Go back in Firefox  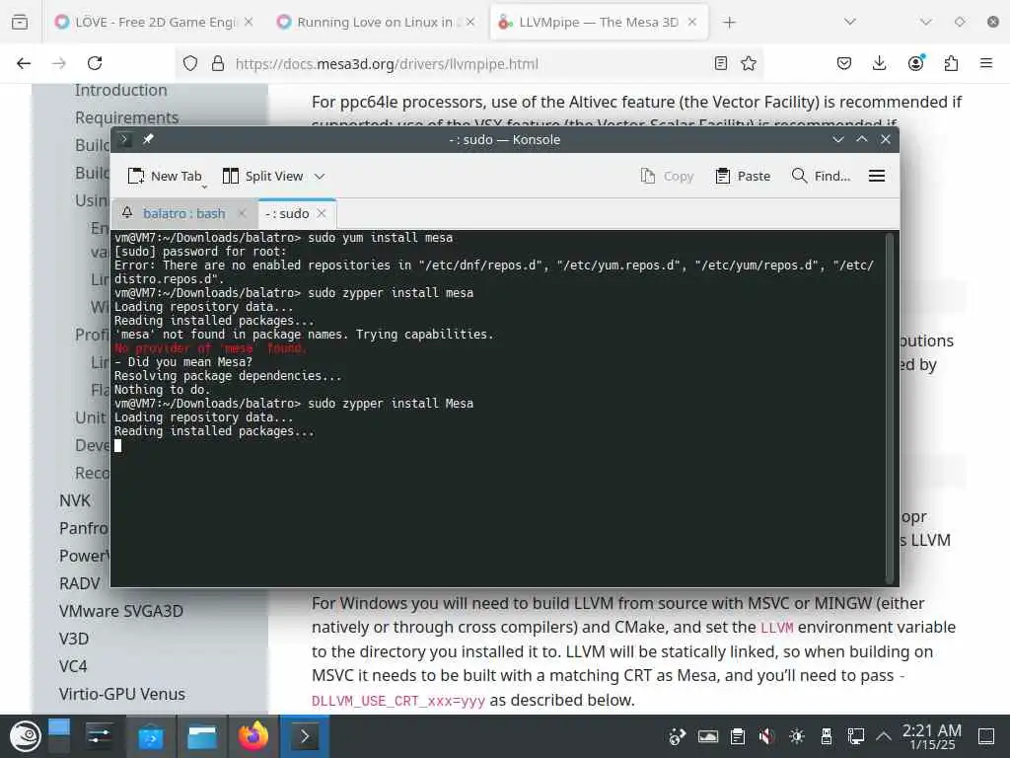click(x=24, y=63)
